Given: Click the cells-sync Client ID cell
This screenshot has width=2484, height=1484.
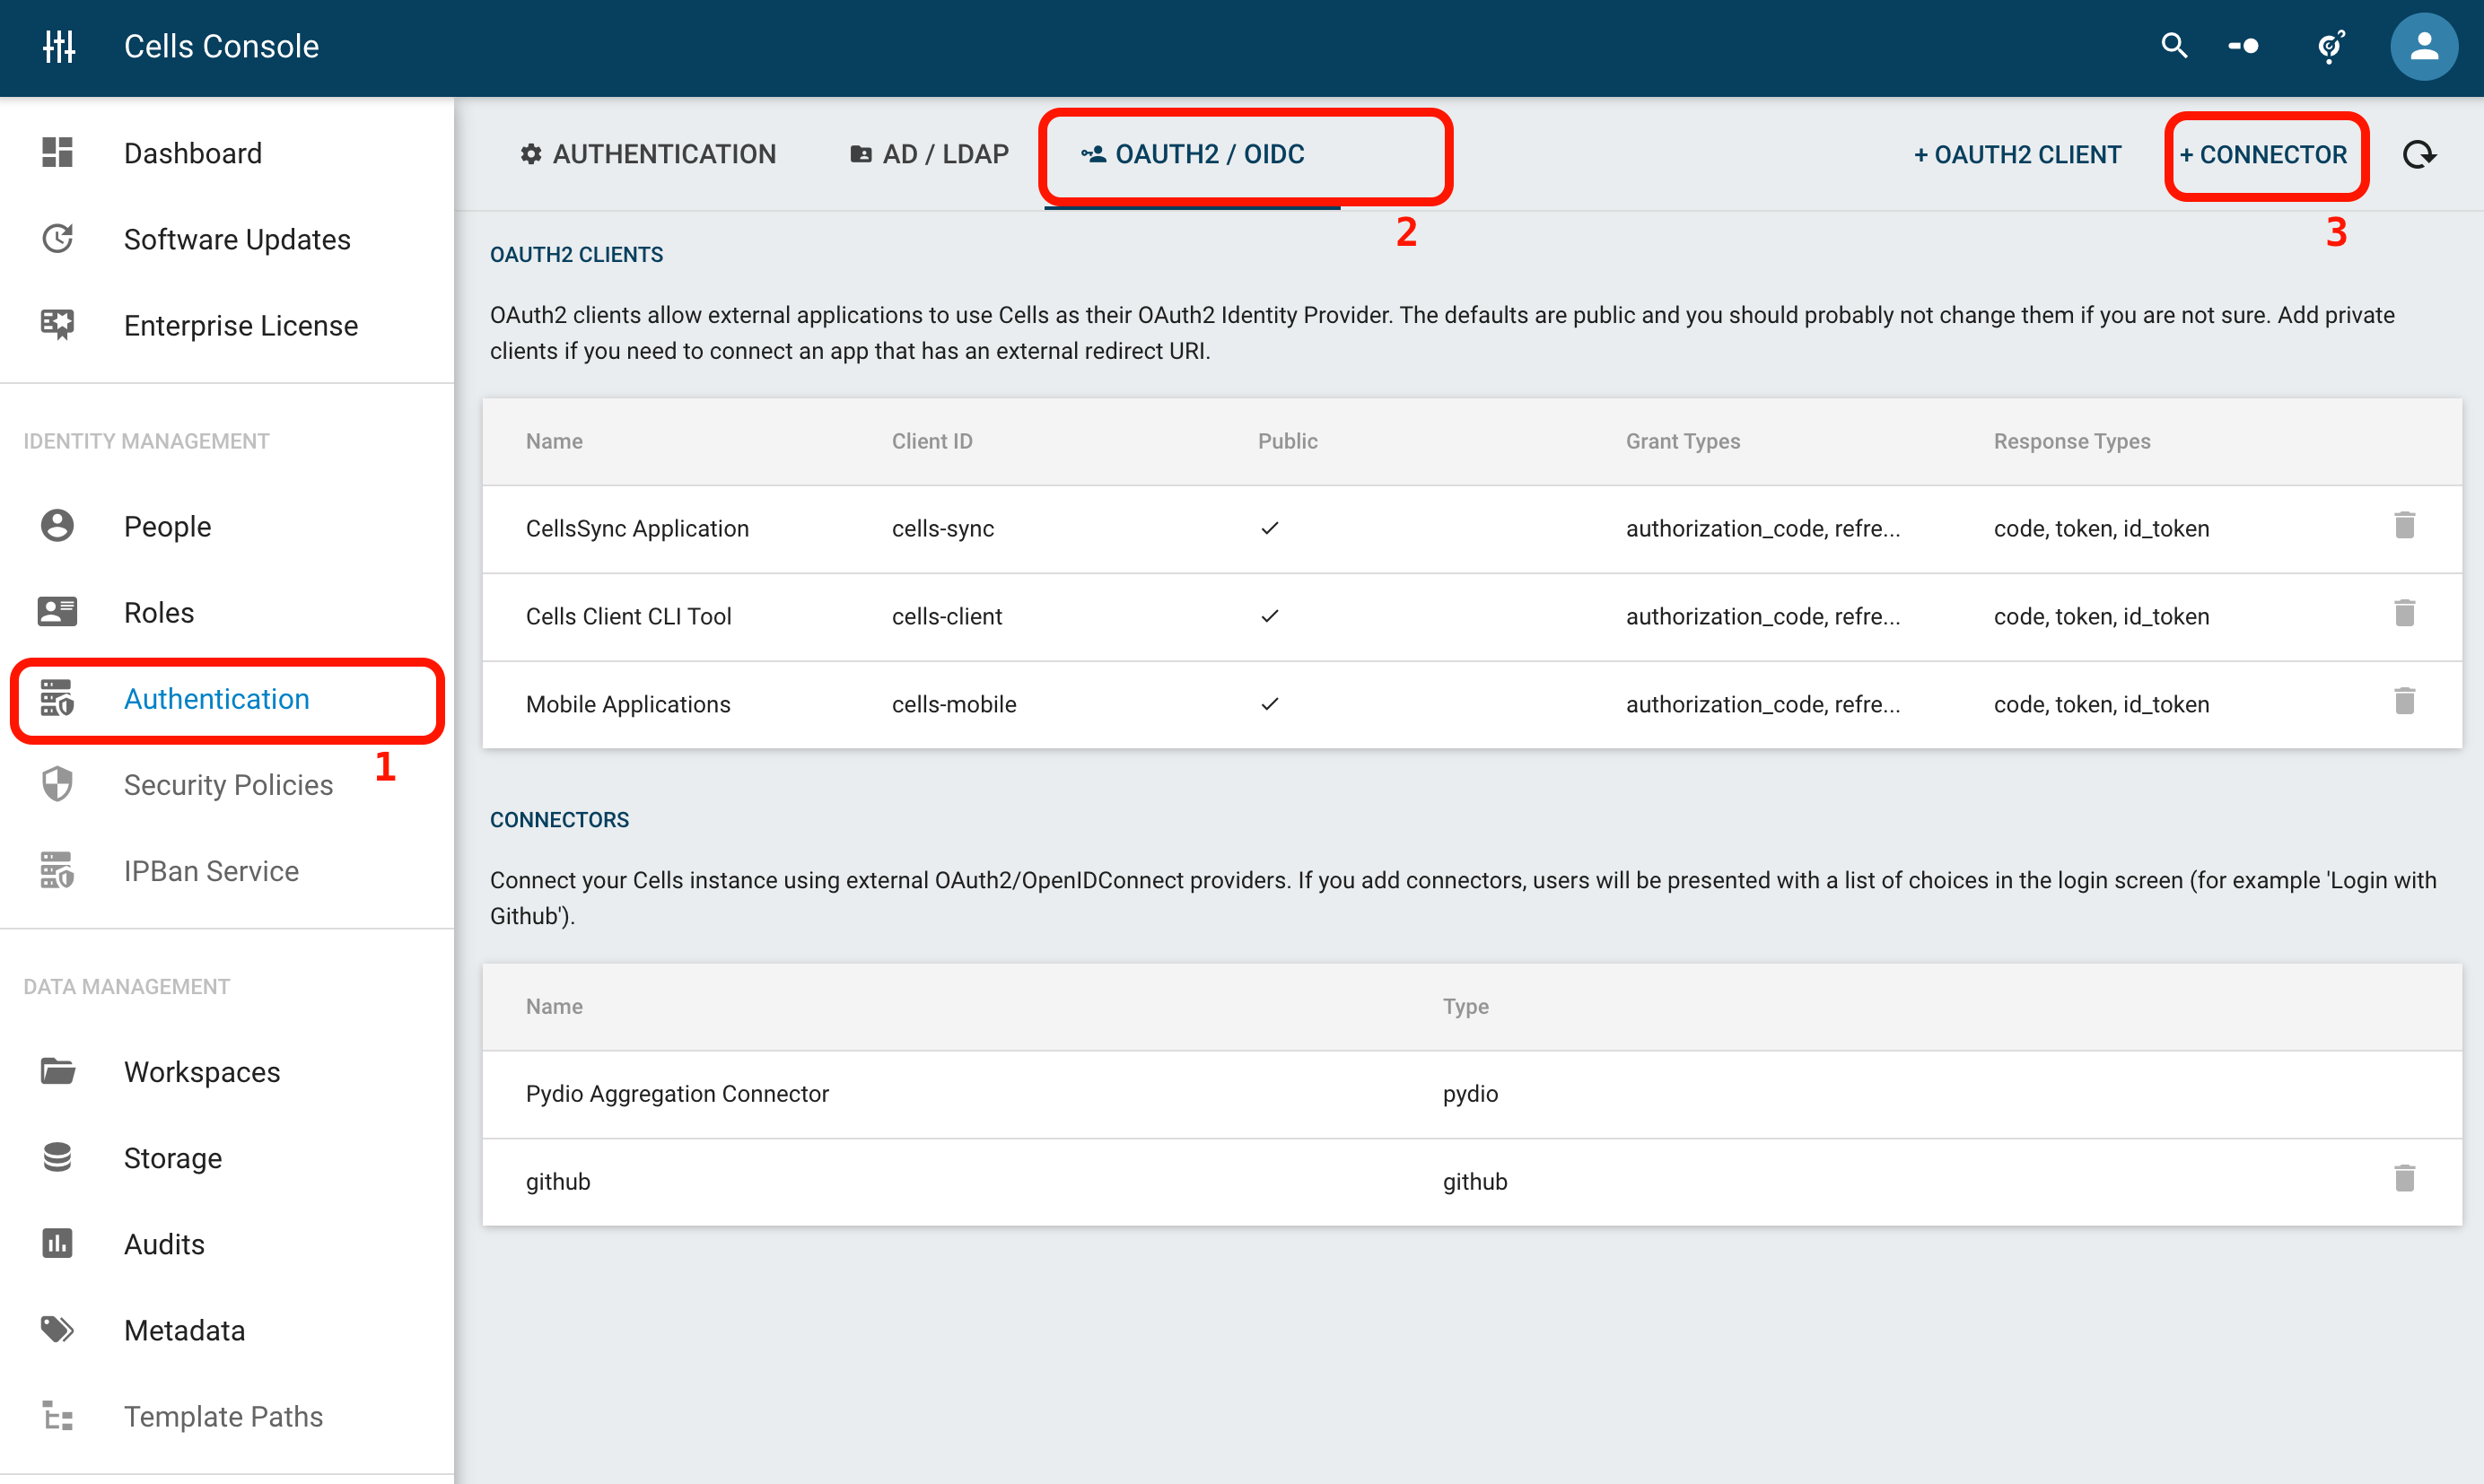Looking at the screenshot, I should (942, 528).
